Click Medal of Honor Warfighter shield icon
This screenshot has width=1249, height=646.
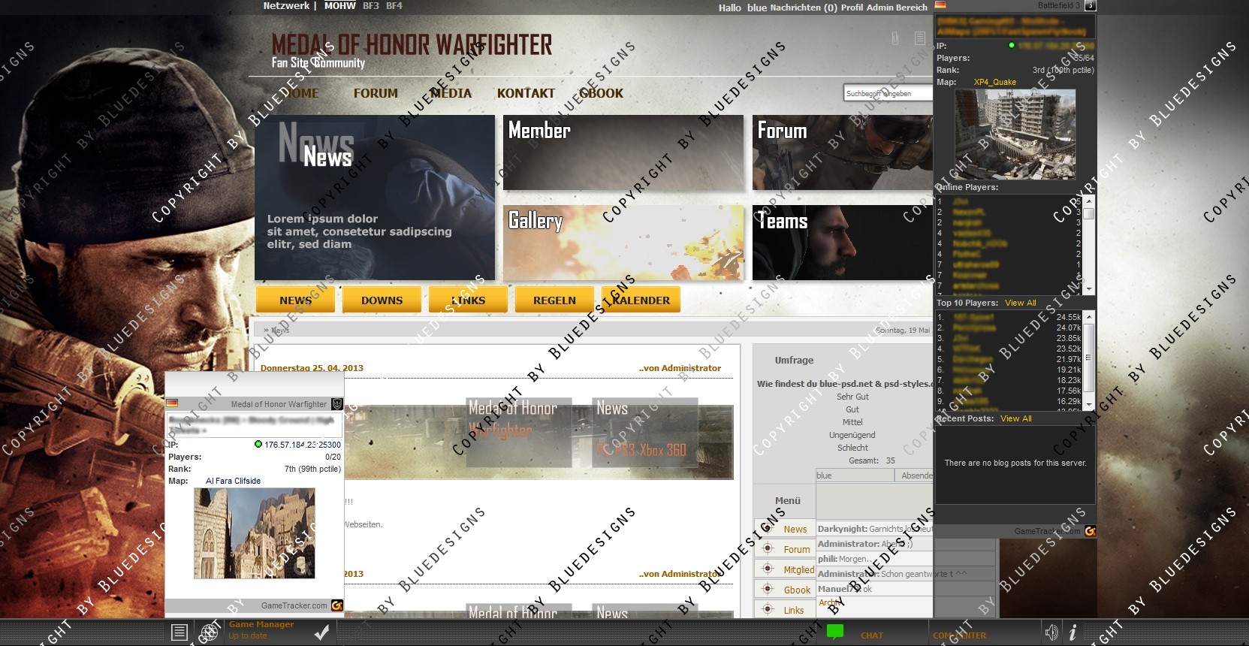click(337, 404)
